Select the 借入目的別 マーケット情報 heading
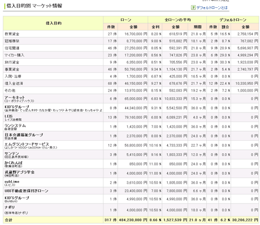Viewport: 260px width, 225px height. pos(34,6)
